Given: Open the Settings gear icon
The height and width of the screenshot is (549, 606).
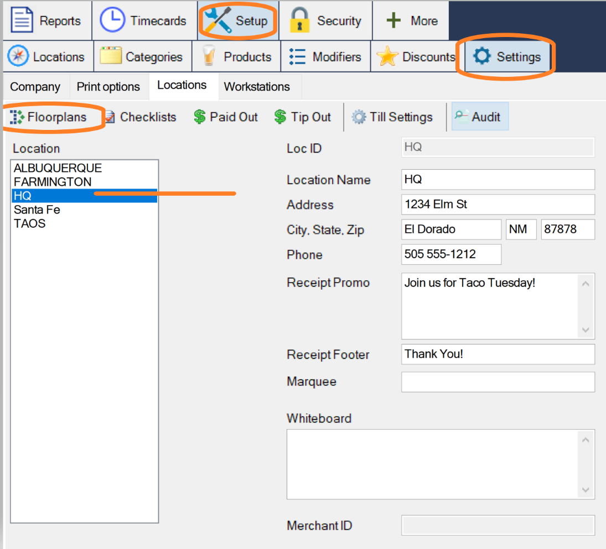Looking at the screenshot, I should pyautogui.click(x=481, y=56).
